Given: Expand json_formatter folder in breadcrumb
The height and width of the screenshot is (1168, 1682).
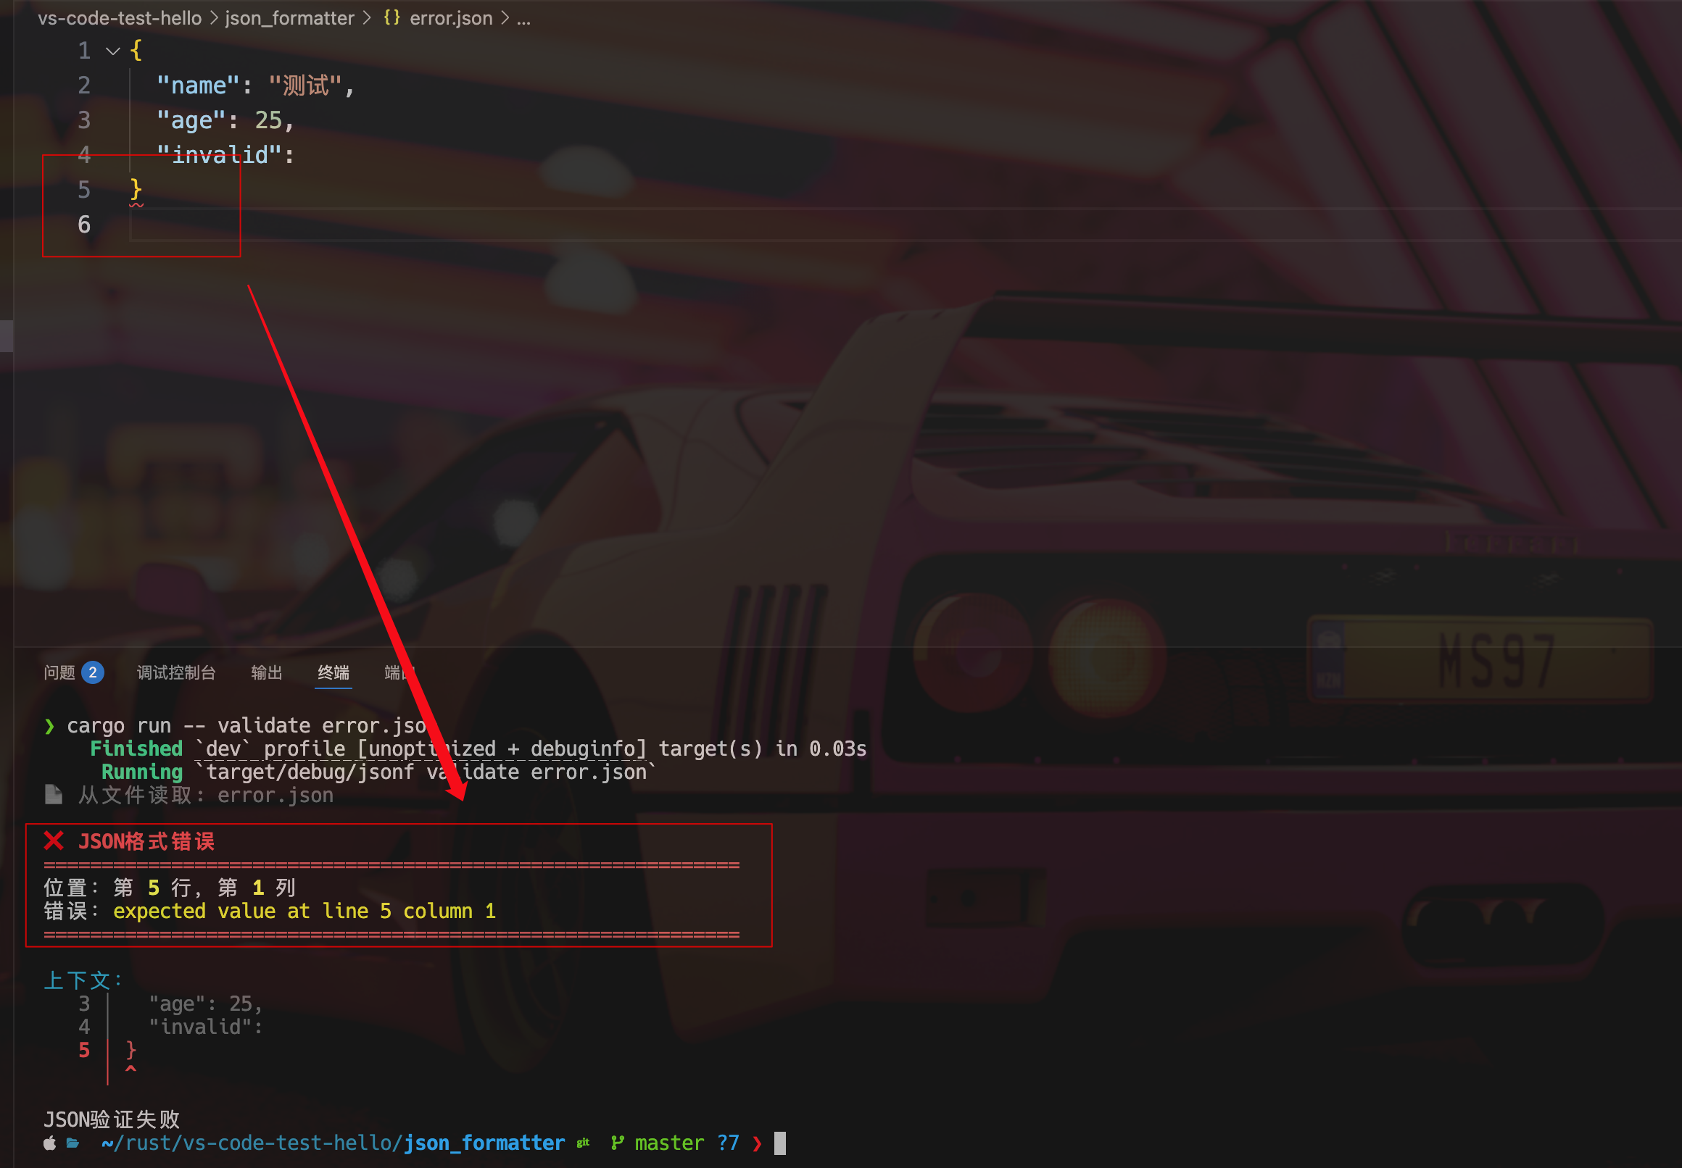Looking at the screenshot, I should coord(289,17).
